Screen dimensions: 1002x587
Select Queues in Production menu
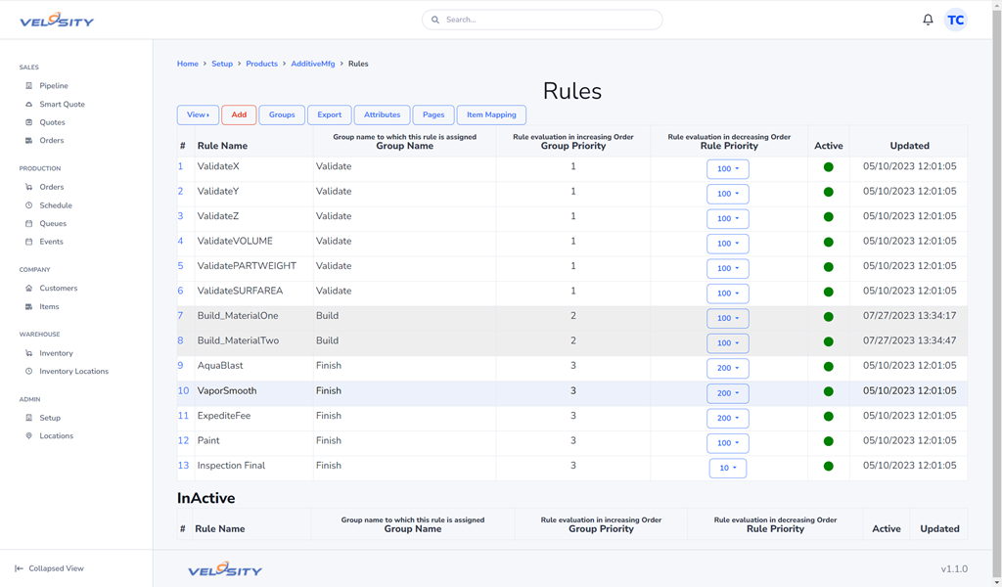coord(53,224)
